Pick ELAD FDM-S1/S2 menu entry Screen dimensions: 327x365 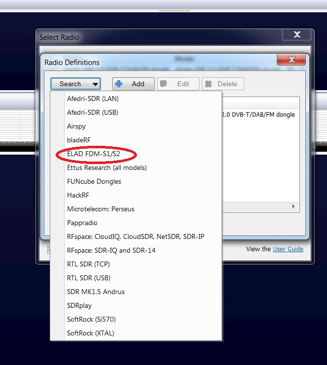(136, 154)
